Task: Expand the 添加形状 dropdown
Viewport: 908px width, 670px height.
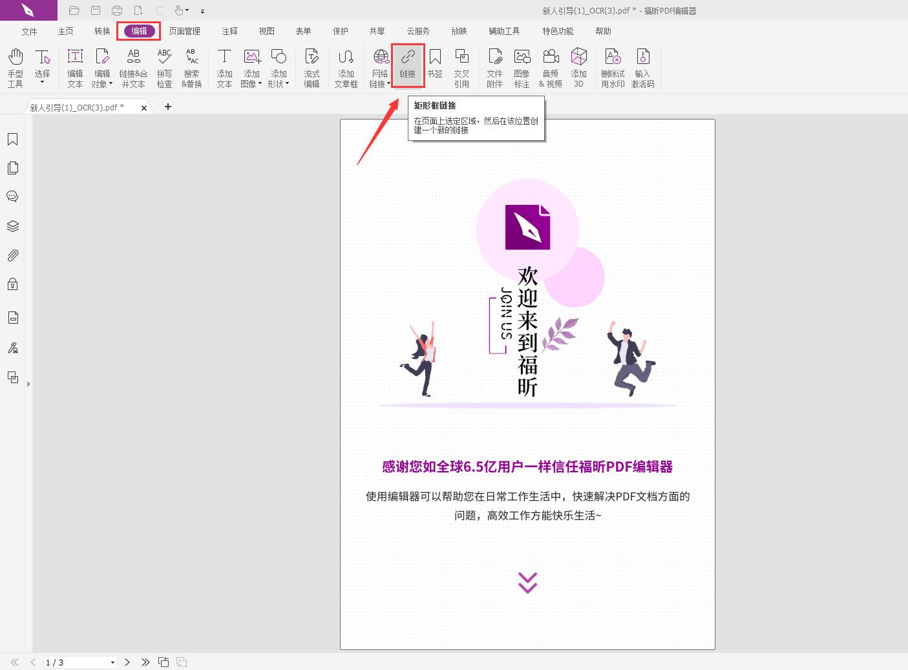Action: click(286, 83)
